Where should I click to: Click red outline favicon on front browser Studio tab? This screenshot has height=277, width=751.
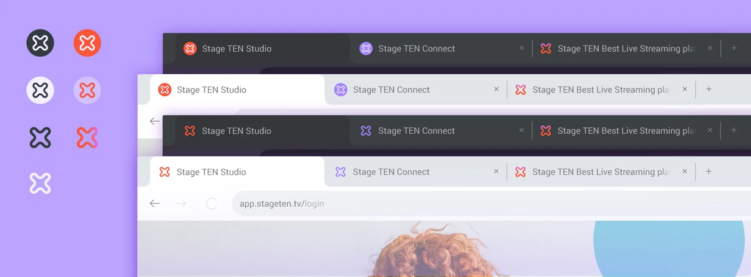click(x=165, y=172)
